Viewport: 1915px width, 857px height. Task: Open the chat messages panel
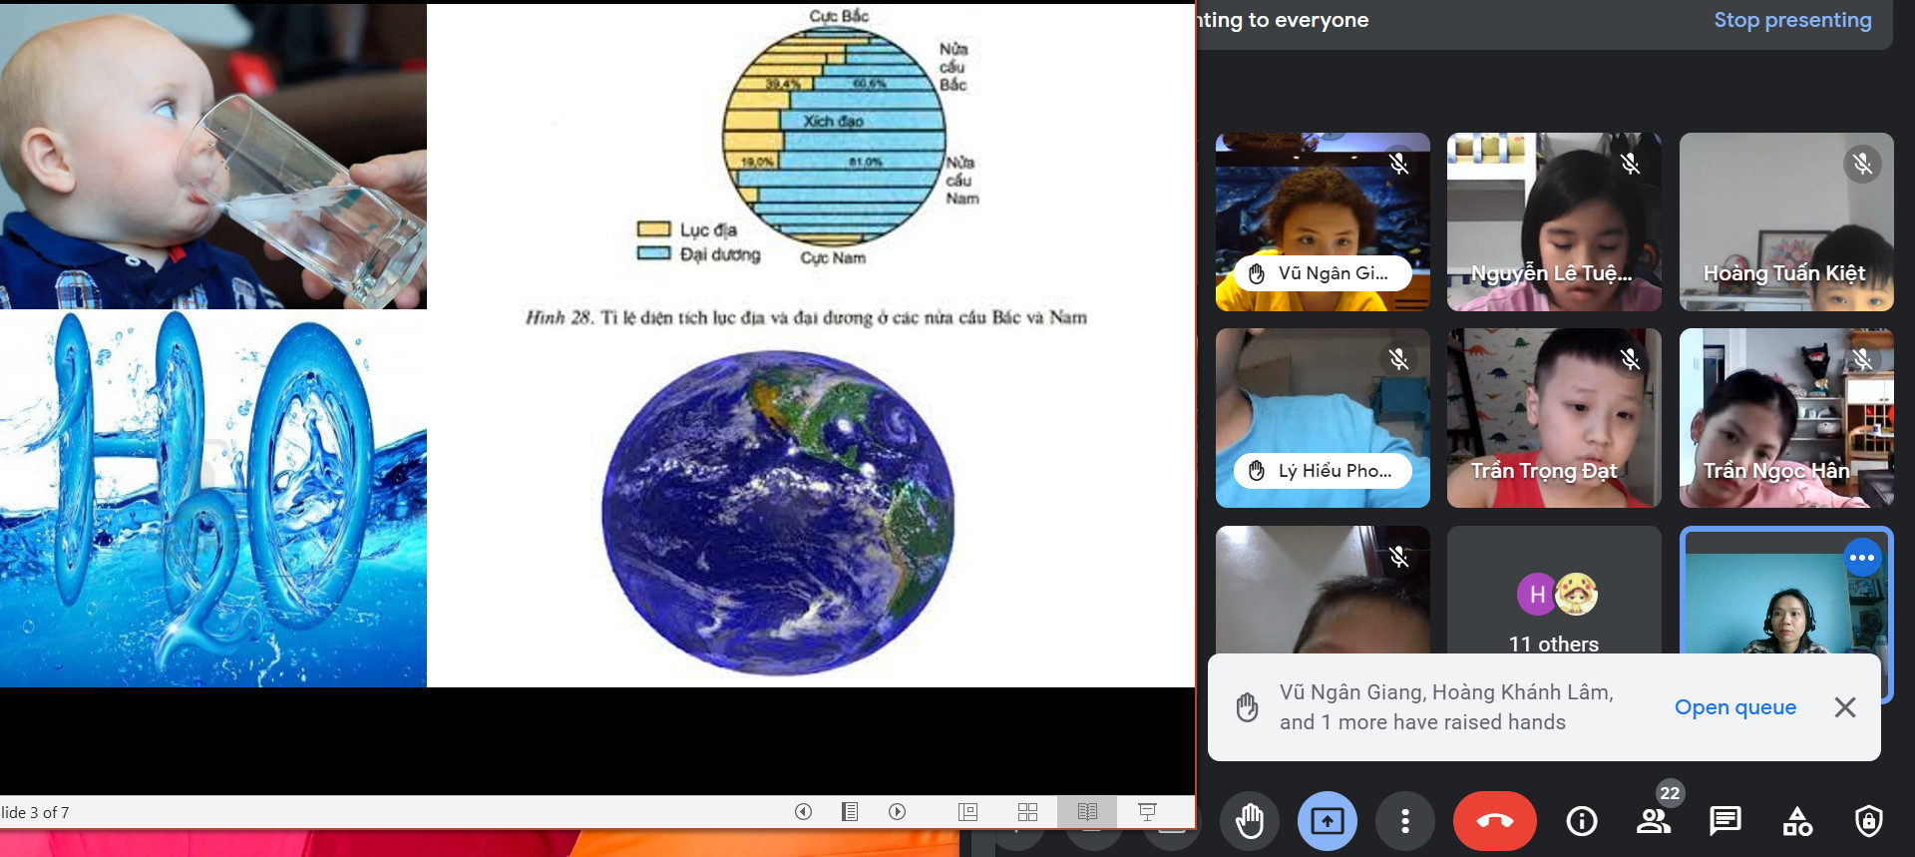(1724, 821)
